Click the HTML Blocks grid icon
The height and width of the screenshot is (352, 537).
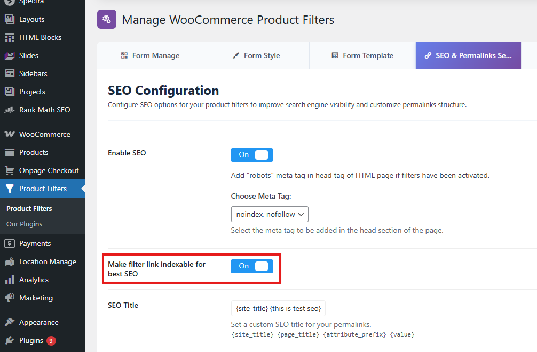(10, 37)
